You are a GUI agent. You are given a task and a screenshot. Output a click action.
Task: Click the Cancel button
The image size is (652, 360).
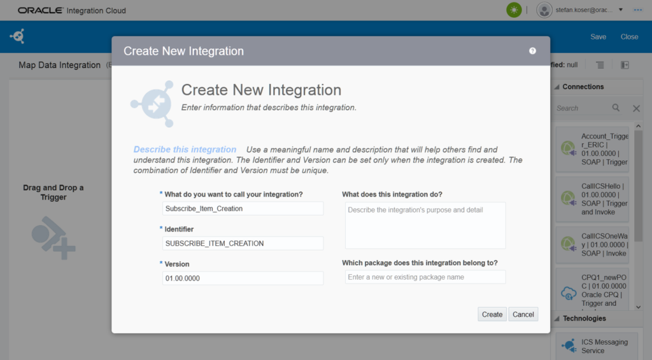tap(523, 314)
